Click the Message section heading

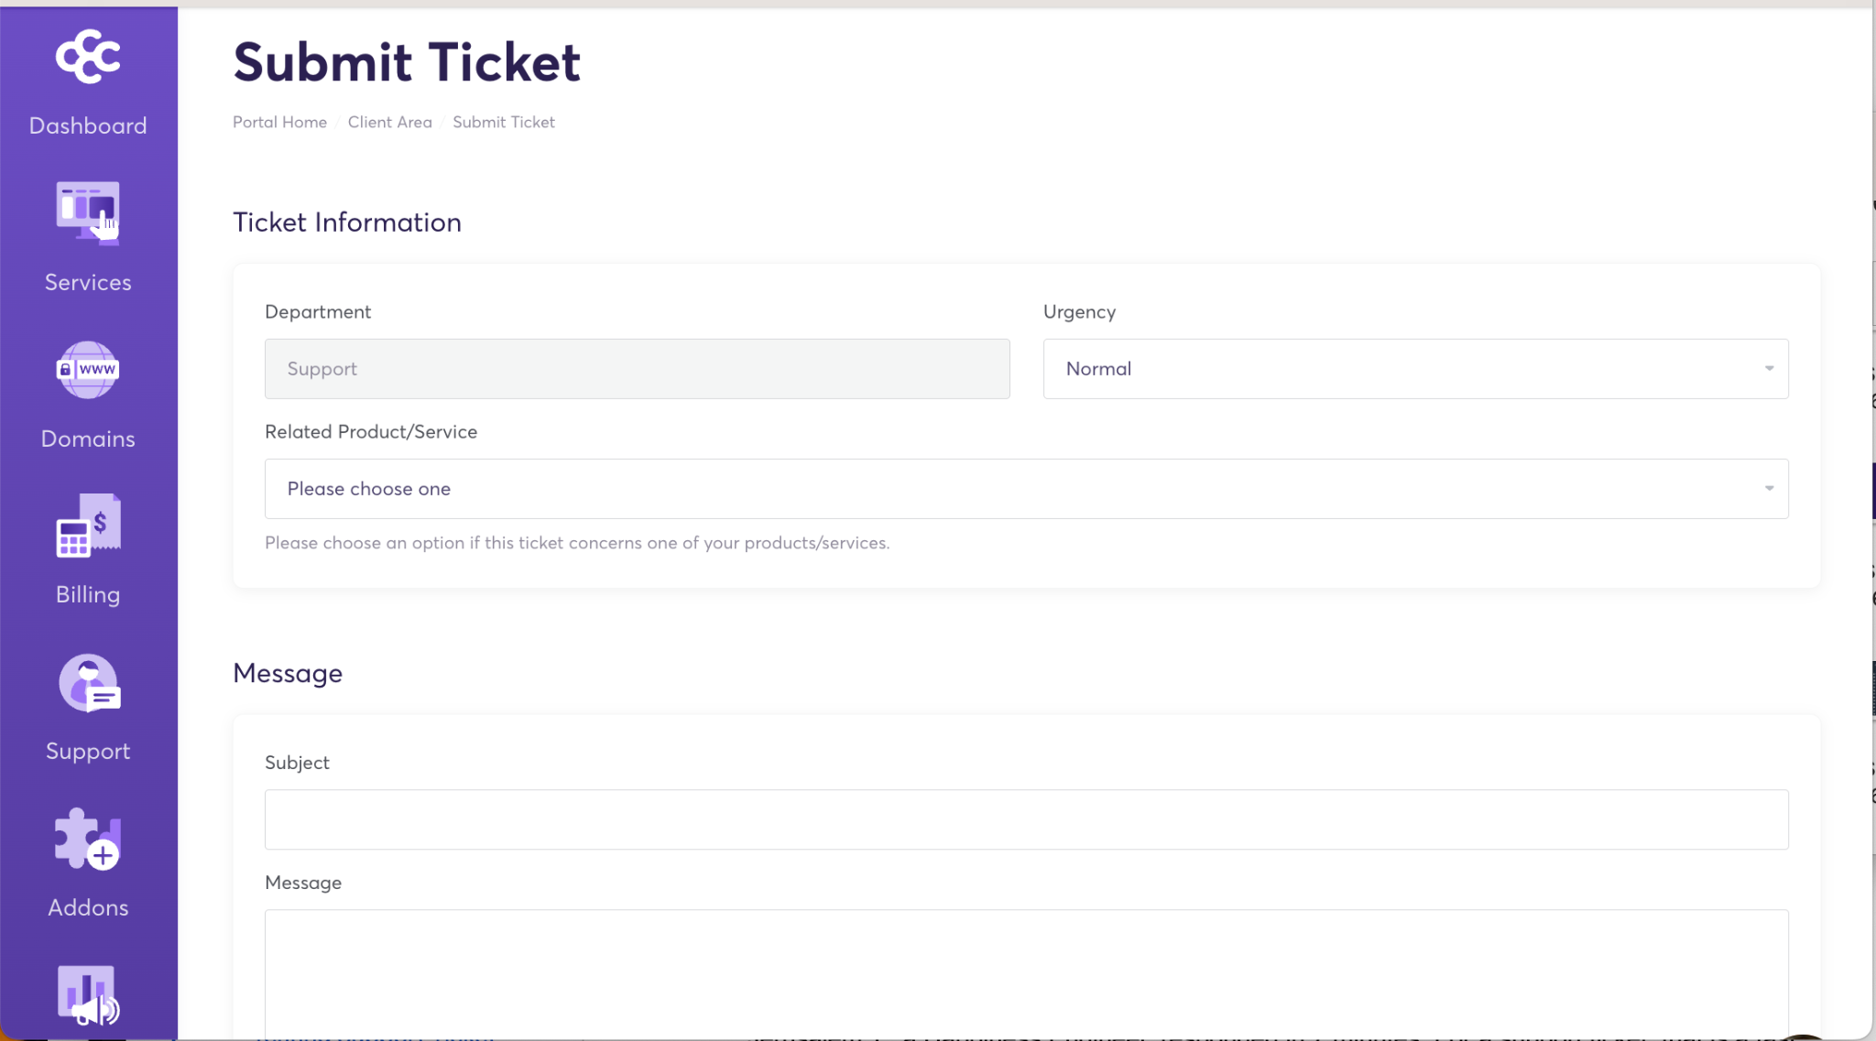click(x=288, y=674)
